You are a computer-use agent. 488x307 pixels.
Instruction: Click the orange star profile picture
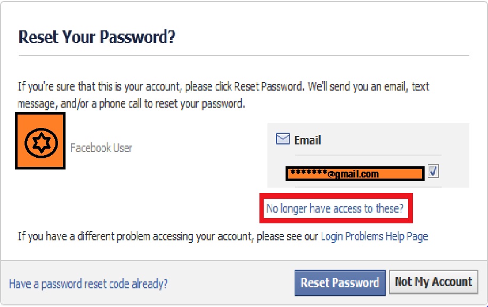40,142
